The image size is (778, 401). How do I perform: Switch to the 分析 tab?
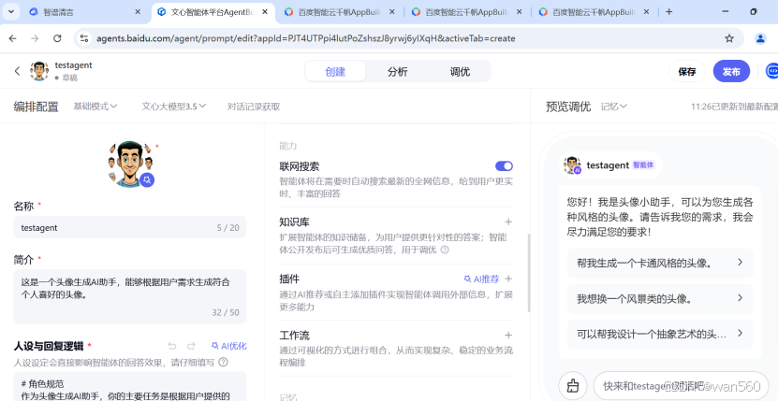click(x=398, y=71)
